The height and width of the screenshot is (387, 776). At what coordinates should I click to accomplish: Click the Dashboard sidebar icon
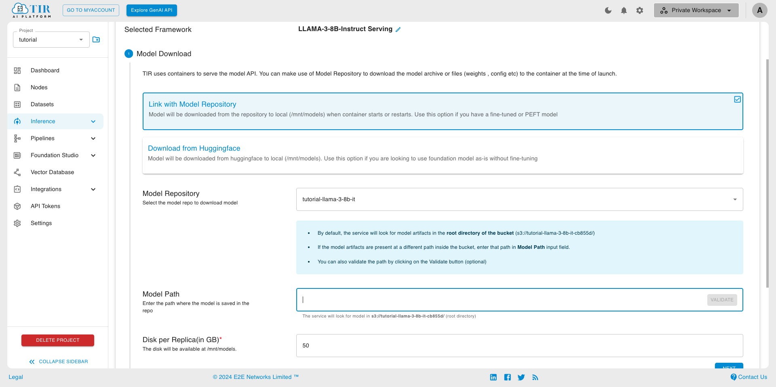click(17, 70)
